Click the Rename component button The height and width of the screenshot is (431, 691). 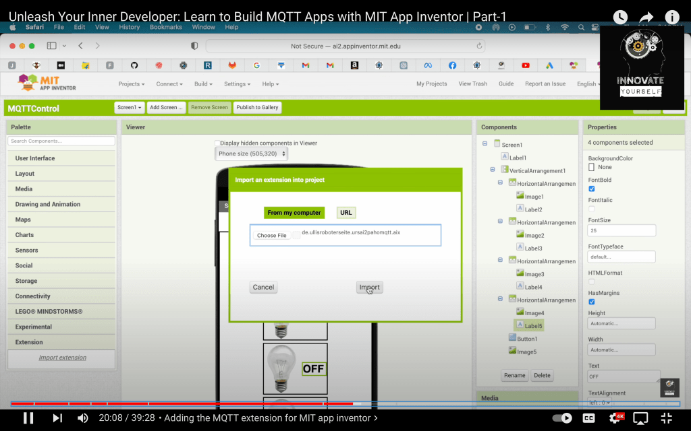tap(514, 376)
